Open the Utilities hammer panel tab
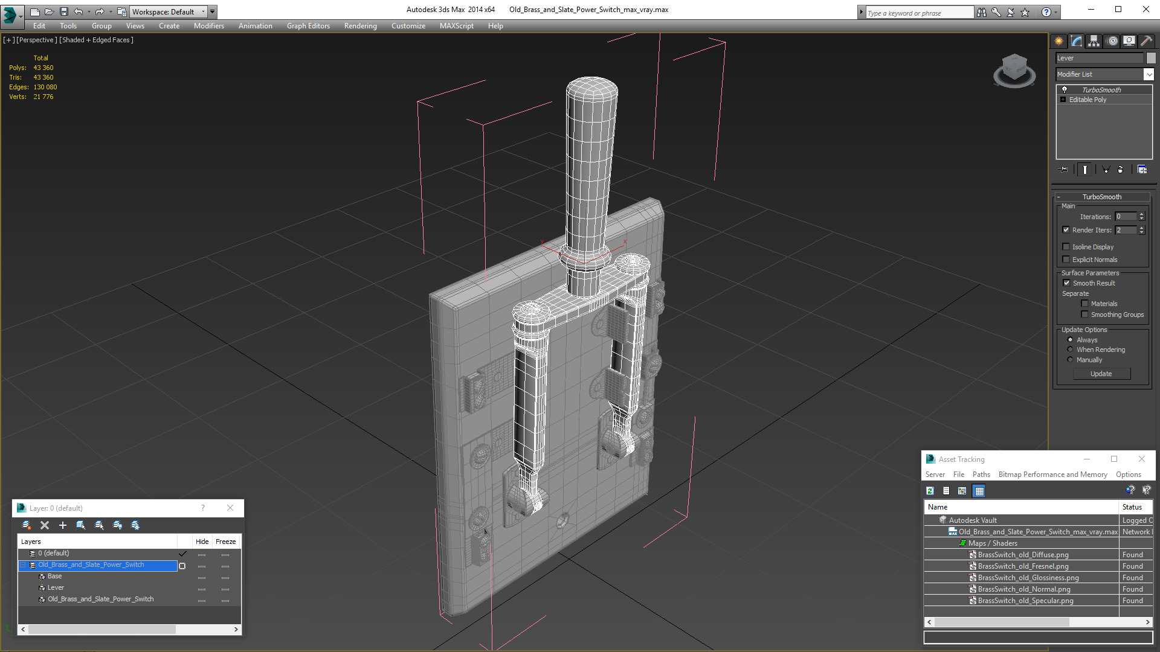1160x652 pixels. (1146, 41)
